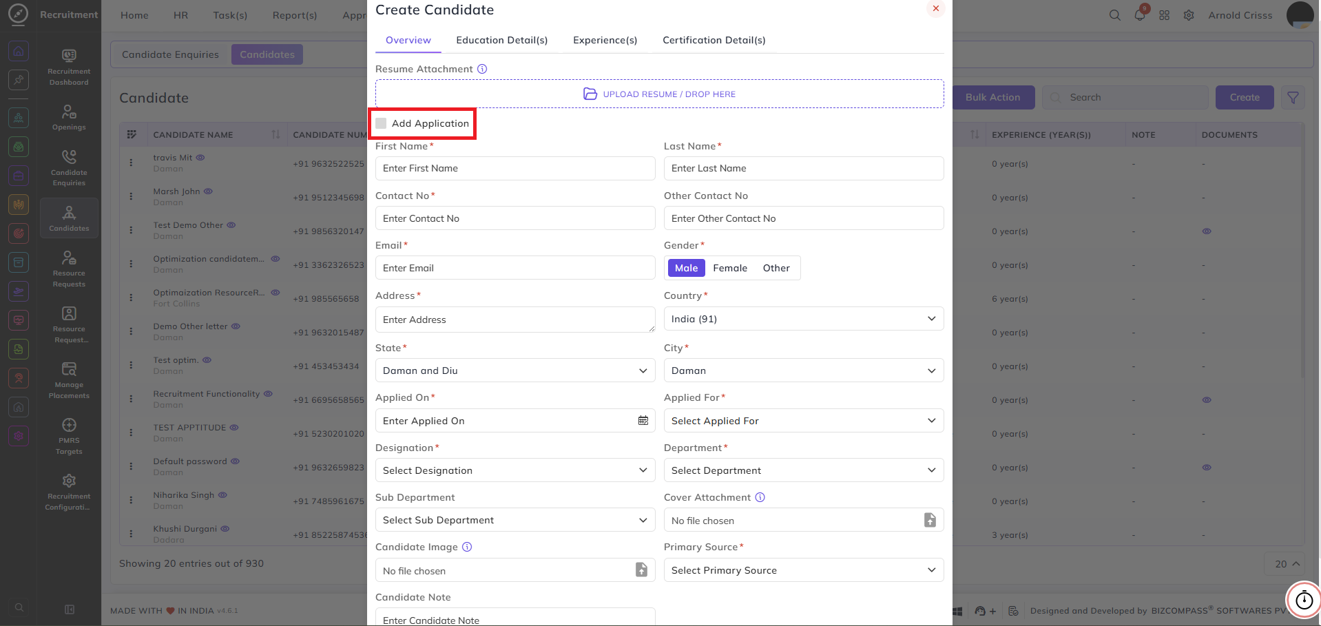
Task: Open Task(s) menu
Action: click(230, 15)
